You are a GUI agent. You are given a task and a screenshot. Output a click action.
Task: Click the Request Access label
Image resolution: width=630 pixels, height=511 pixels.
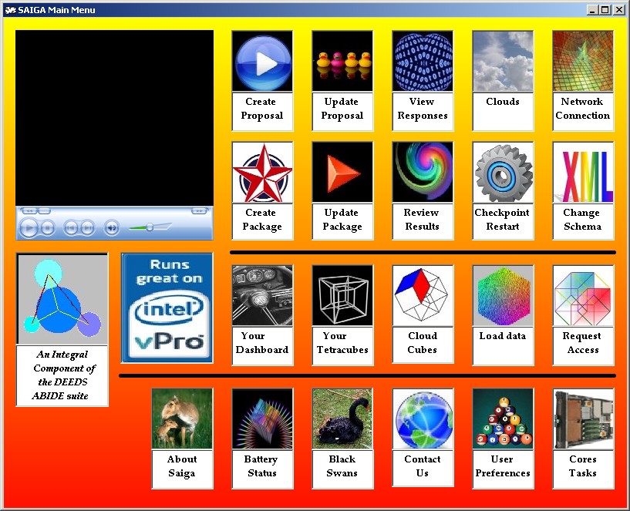pos(583,344)
